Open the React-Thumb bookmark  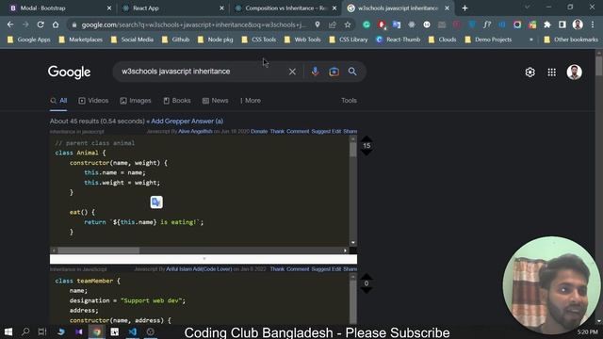(398, 40)
